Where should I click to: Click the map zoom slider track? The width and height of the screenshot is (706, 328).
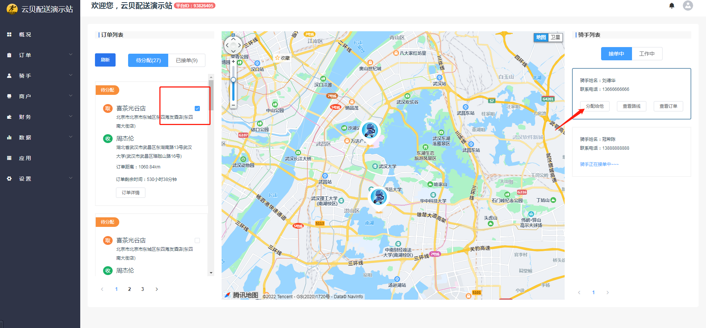point(233,83)
